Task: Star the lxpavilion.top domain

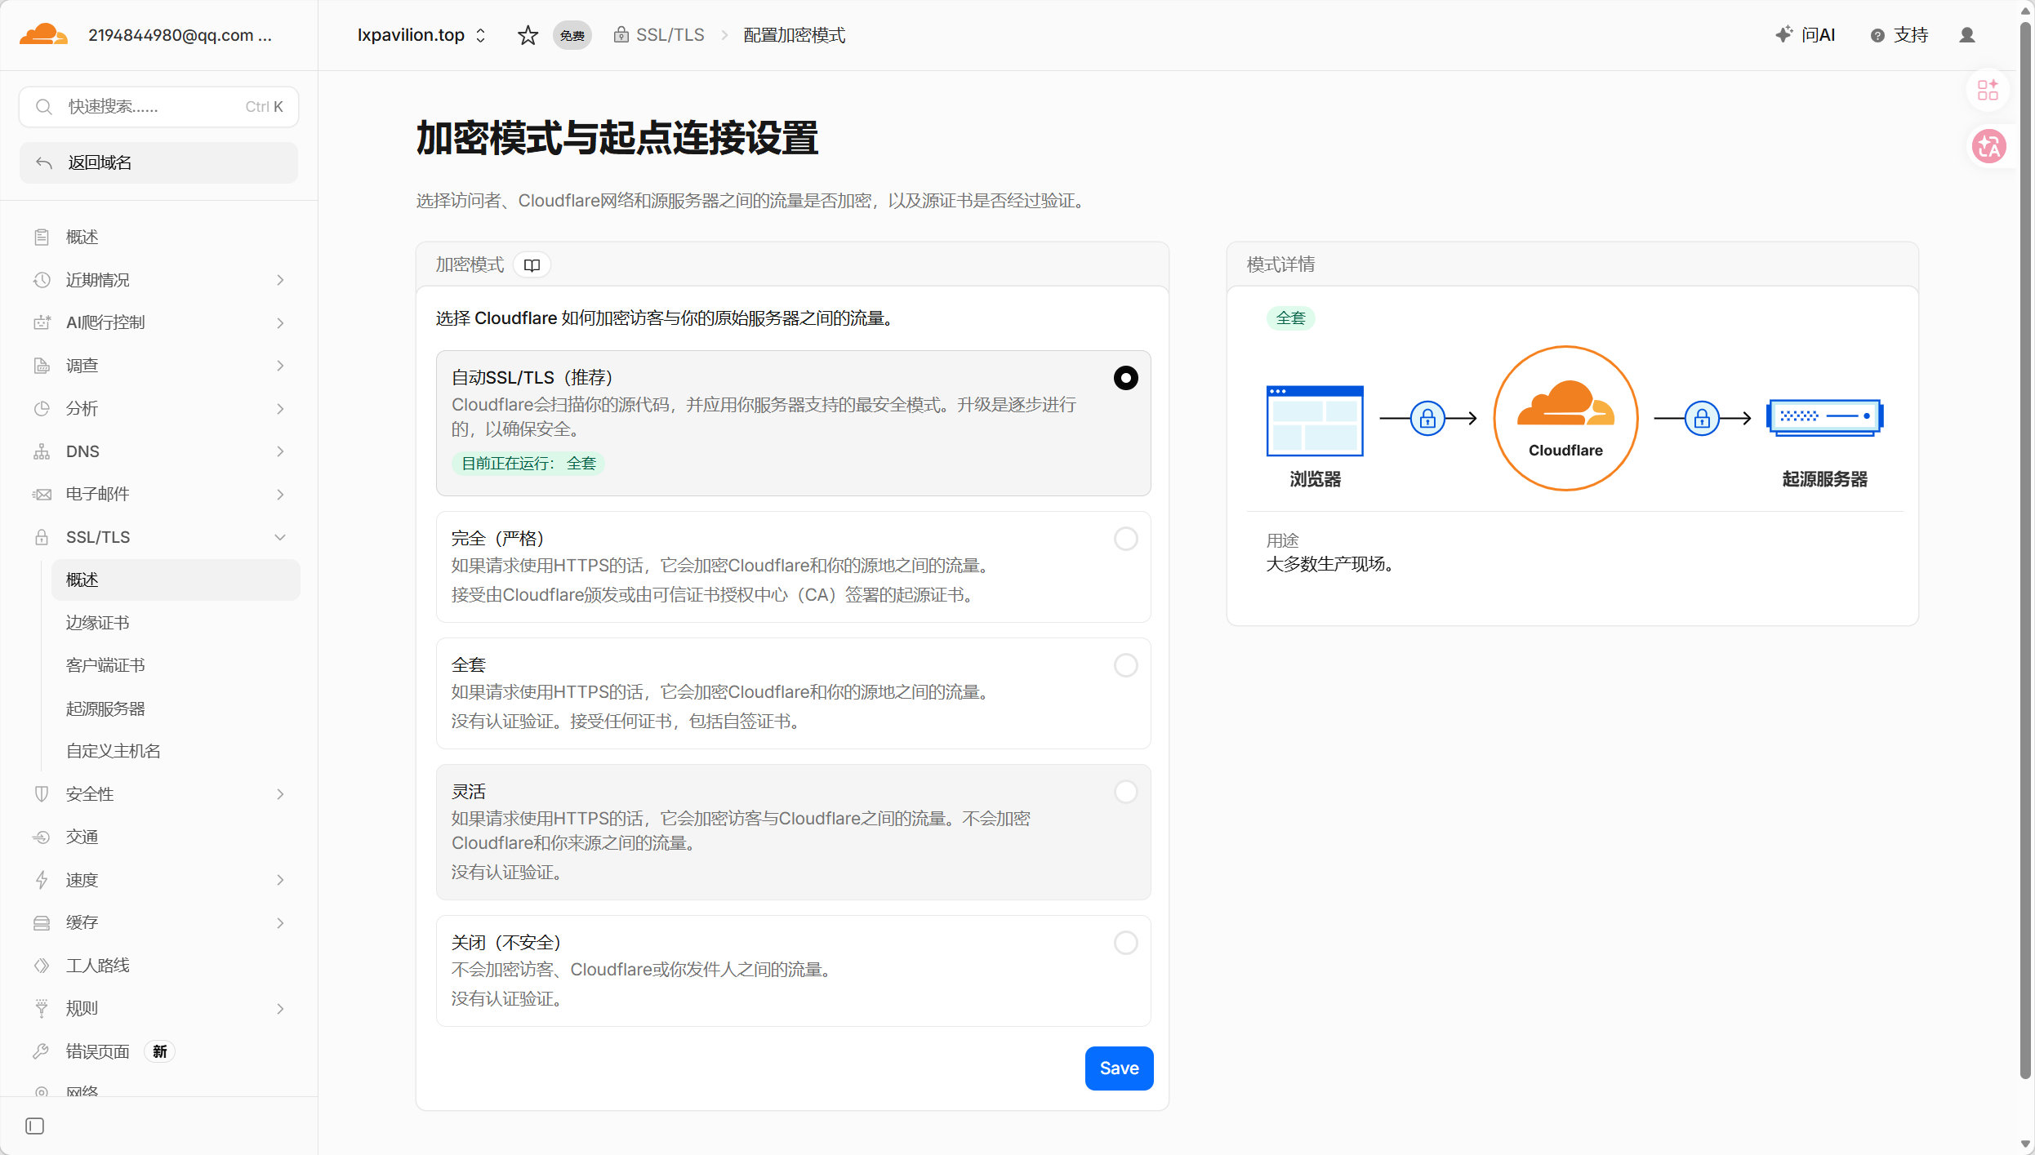Action: [528, 35]
